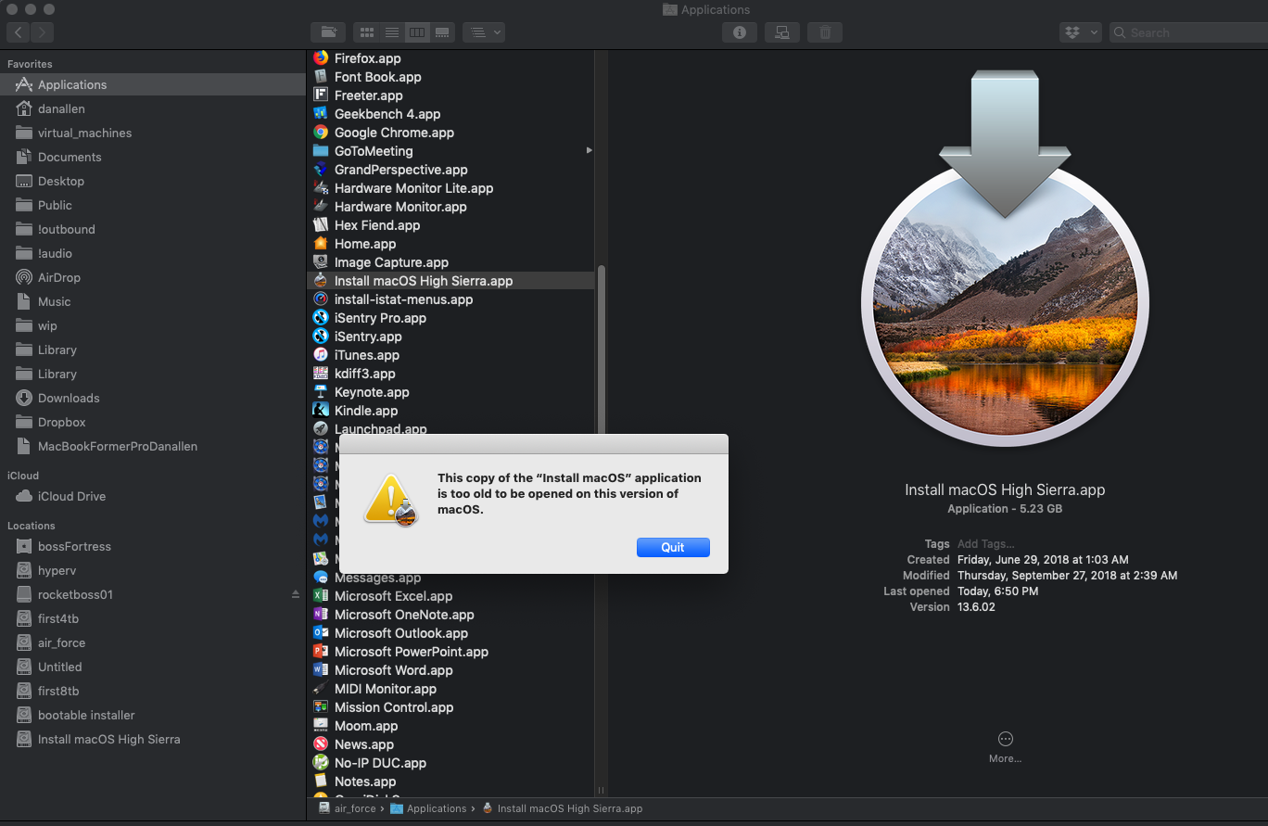Viewport: 1268px width, 826px height.
Task: Select iSentry Pro.app row
Action: (450, 318)
